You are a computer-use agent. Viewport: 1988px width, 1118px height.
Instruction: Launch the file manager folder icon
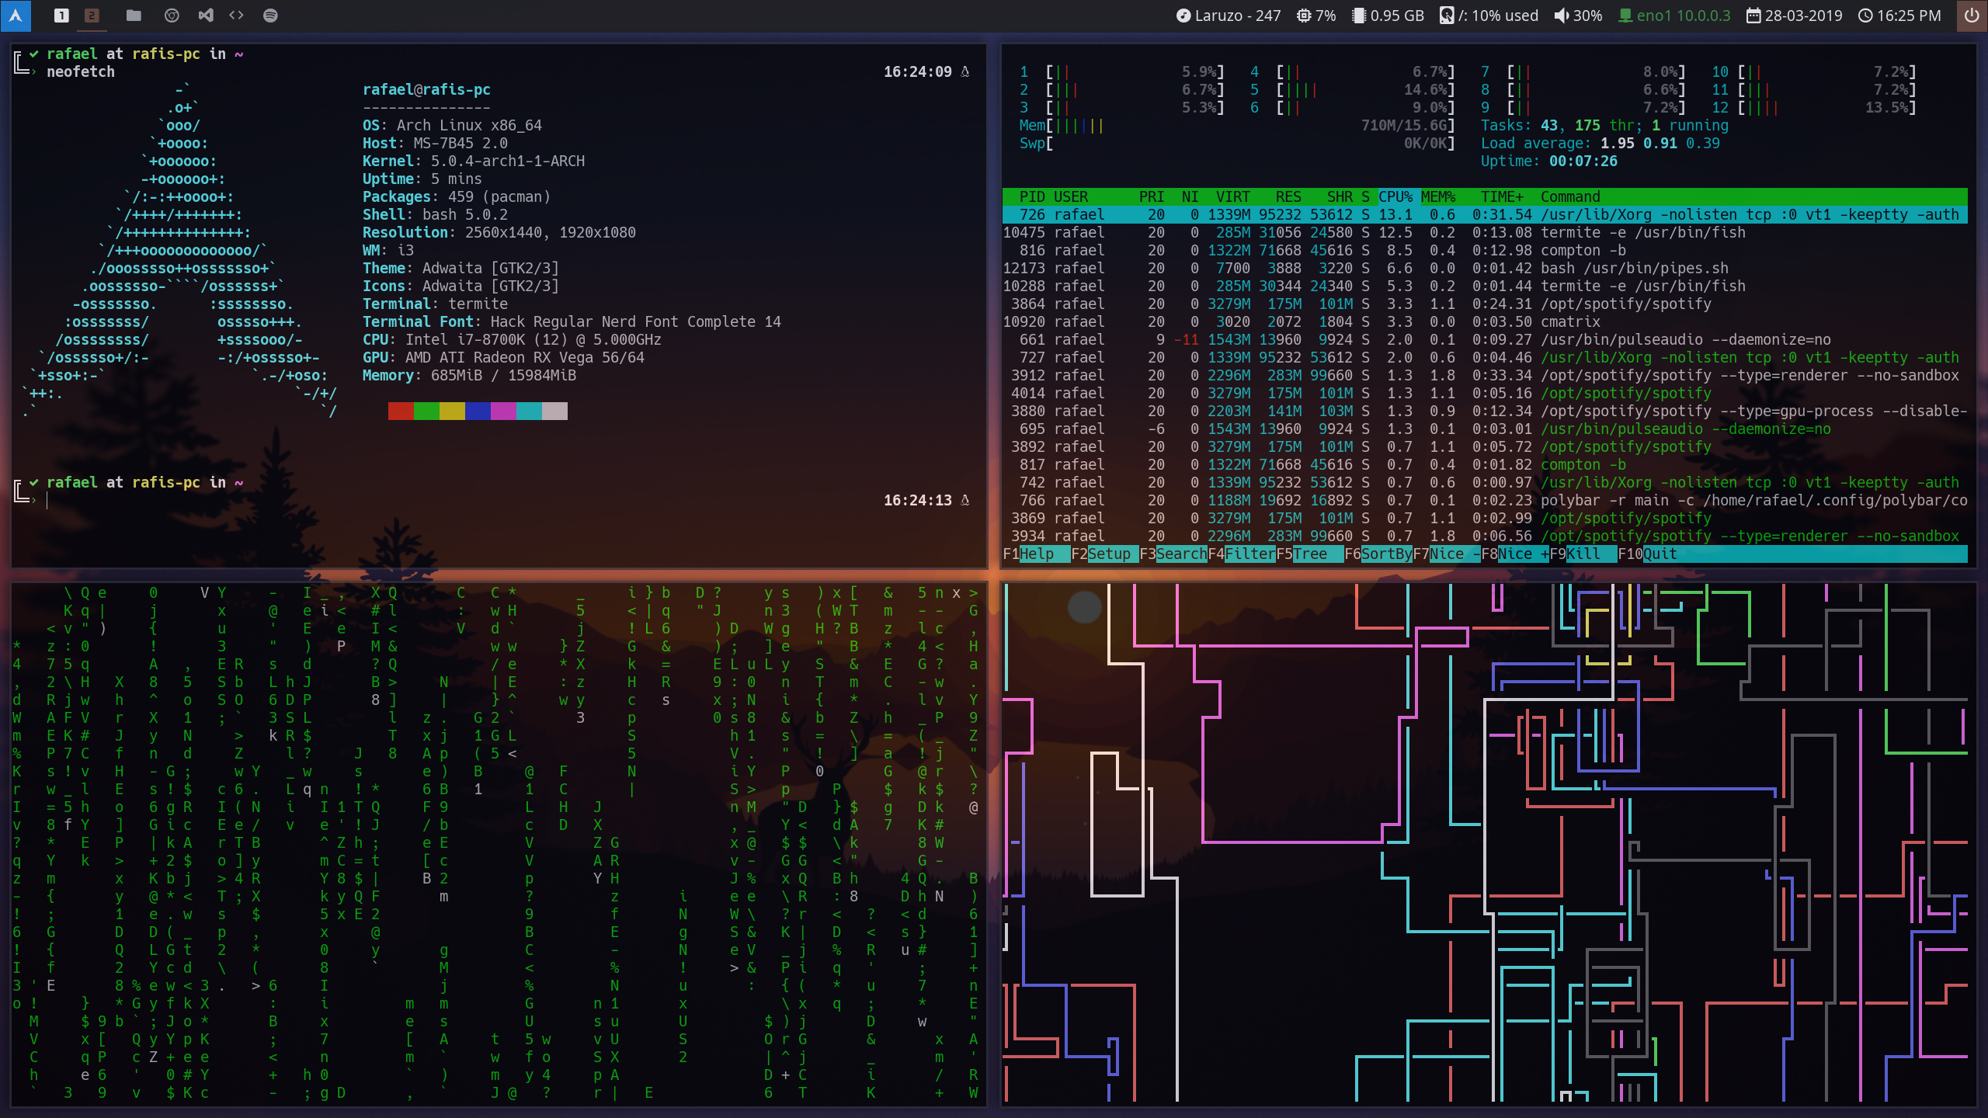pos(134,16)
